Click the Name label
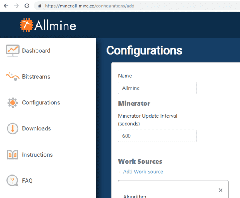 (x=125, y=76)
